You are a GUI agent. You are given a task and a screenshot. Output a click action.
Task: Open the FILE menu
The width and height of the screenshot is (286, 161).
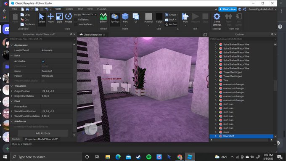pyautogui.click(x=14, y=9)
